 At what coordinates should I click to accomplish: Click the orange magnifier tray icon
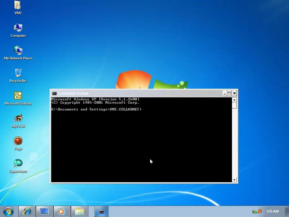coord(260,211)
